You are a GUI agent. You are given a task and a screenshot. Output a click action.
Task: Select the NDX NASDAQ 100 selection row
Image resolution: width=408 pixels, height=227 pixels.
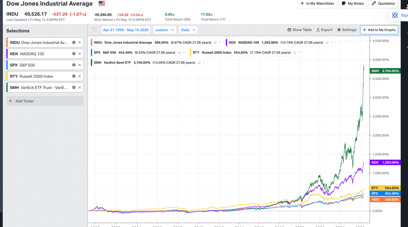click(45, 54)
